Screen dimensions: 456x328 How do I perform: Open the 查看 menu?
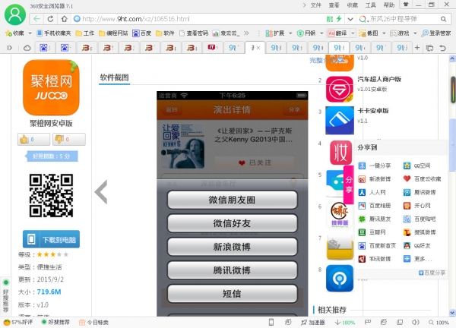(334, 5)
